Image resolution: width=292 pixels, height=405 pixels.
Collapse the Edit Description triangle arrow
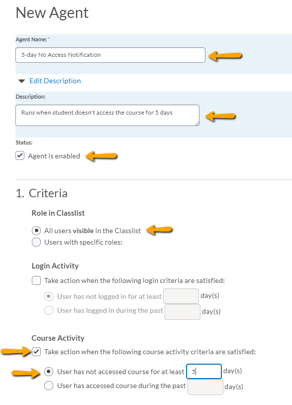click(x=22, y=81)
